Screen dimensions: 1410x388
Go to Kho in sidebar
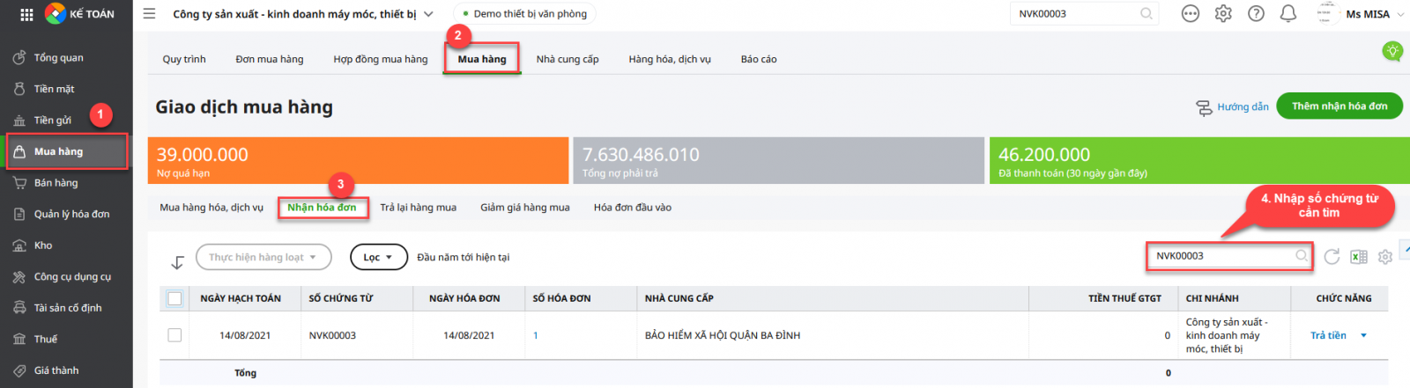click(43, 245)
